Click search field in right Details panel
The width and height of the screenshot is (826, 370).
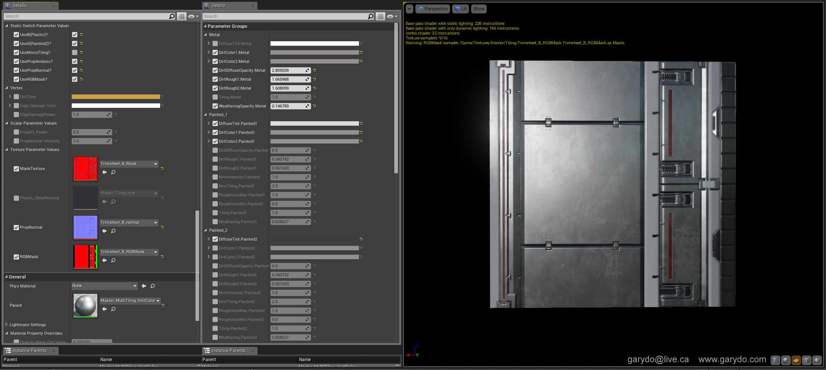point(285,16)
